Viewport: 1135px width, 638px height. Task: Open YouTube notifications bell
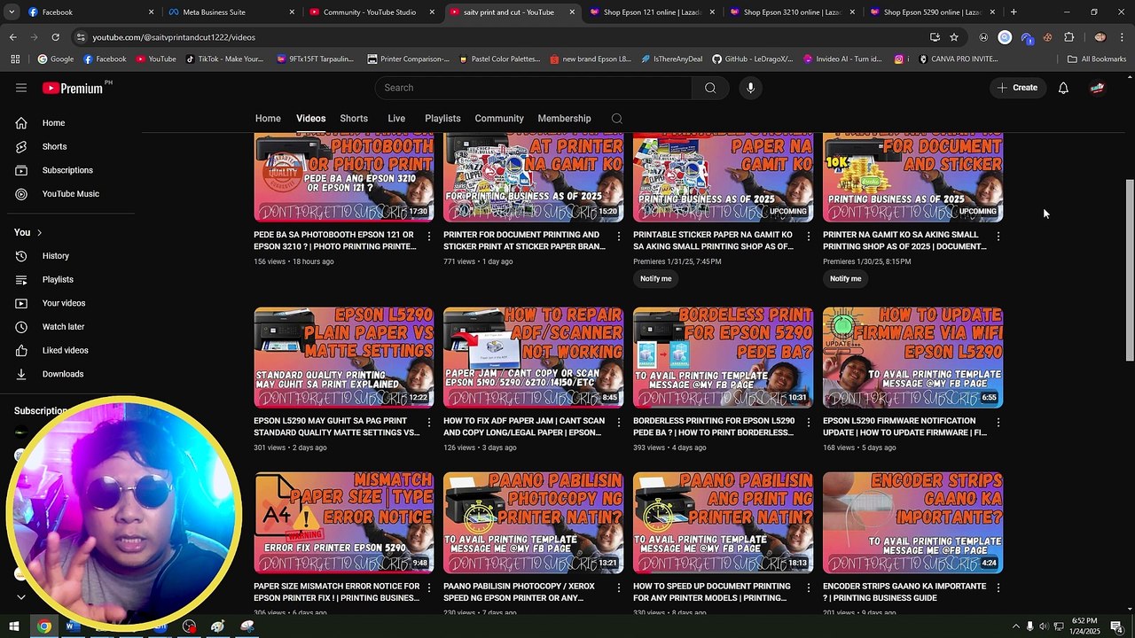[1063, 88]
